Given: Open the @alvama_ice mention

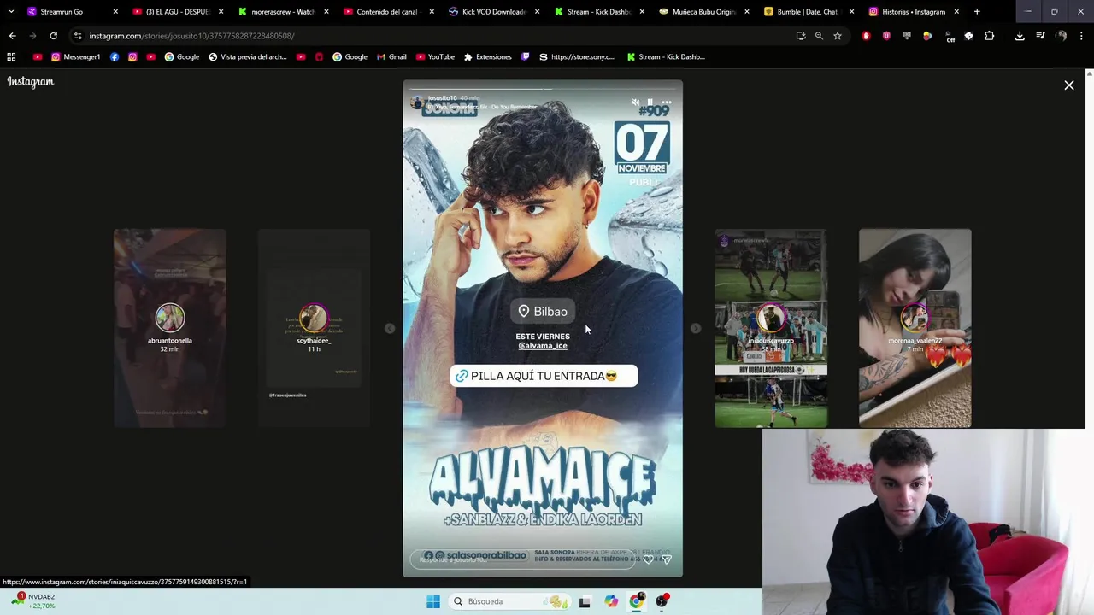Looking at the screenshot, I should [x=543, y=346].
